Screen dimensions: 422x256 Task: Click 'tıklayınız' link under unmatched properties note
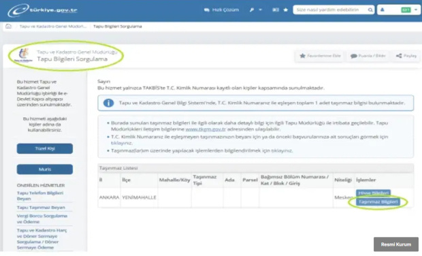pos(121,143)
